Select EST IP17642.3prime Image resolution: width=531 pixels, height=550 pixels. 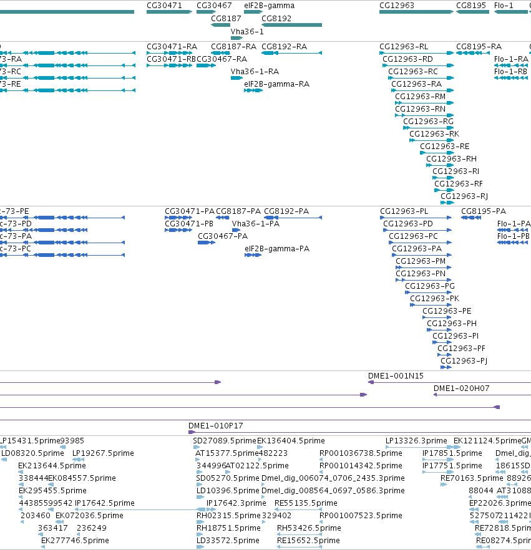(x=236, y=503)
